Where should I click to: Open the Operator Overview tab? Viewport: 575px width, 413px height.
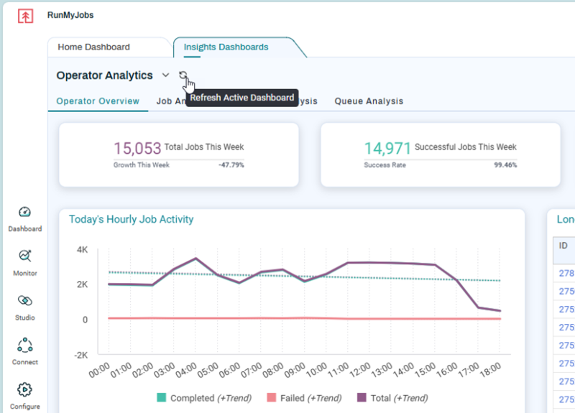(x=98, y=101)
